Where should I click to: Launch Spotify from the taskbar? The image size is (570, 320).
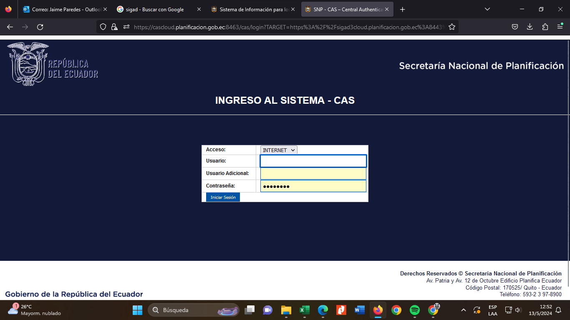[x=414, y=310]
